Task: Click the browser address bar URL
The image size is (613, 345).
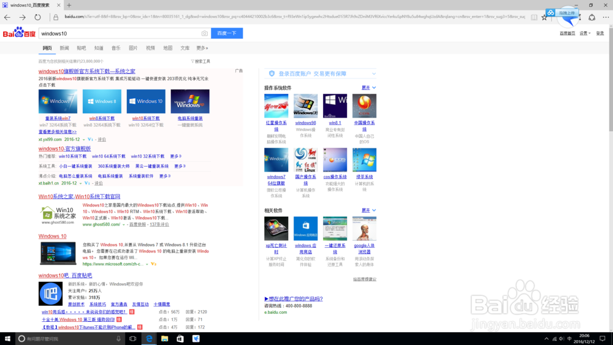Action: (294, 17)
